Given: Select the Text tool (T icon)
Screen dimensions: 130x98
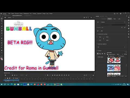Looking at the screenshot, I should tap(2, 41).
